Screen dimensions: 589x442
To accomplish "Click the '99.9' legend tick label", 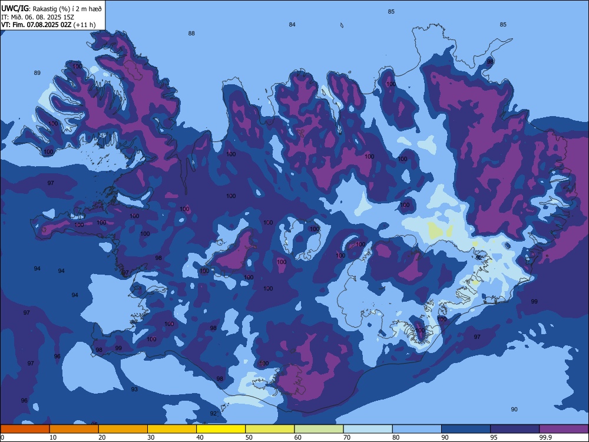I will 545,437.
